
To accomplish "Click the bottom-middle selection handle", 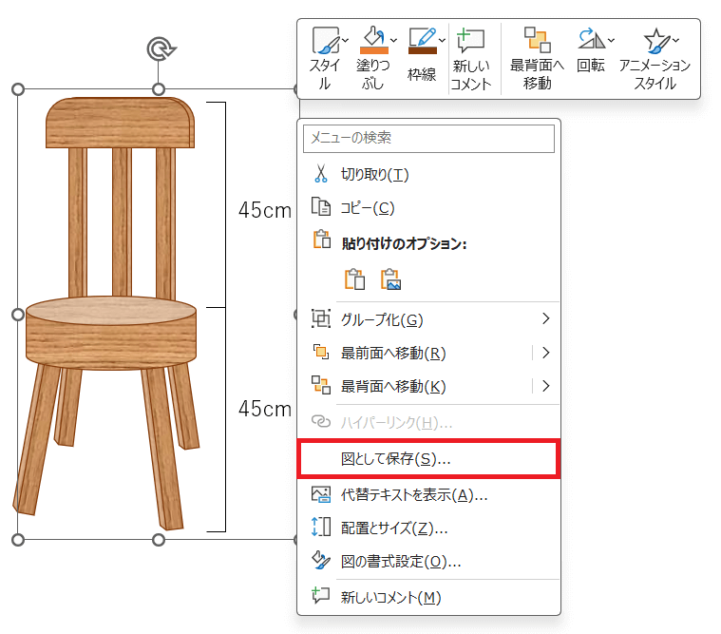I will [159, 540].
